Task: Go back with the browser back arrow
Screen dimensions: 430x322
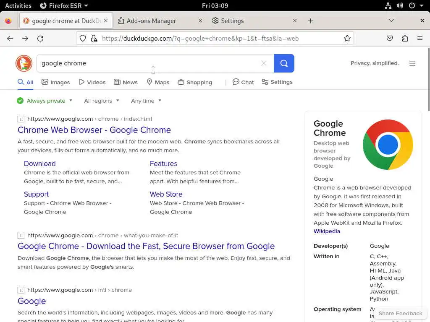Action: pyautogui.click(x=10, y=38)
